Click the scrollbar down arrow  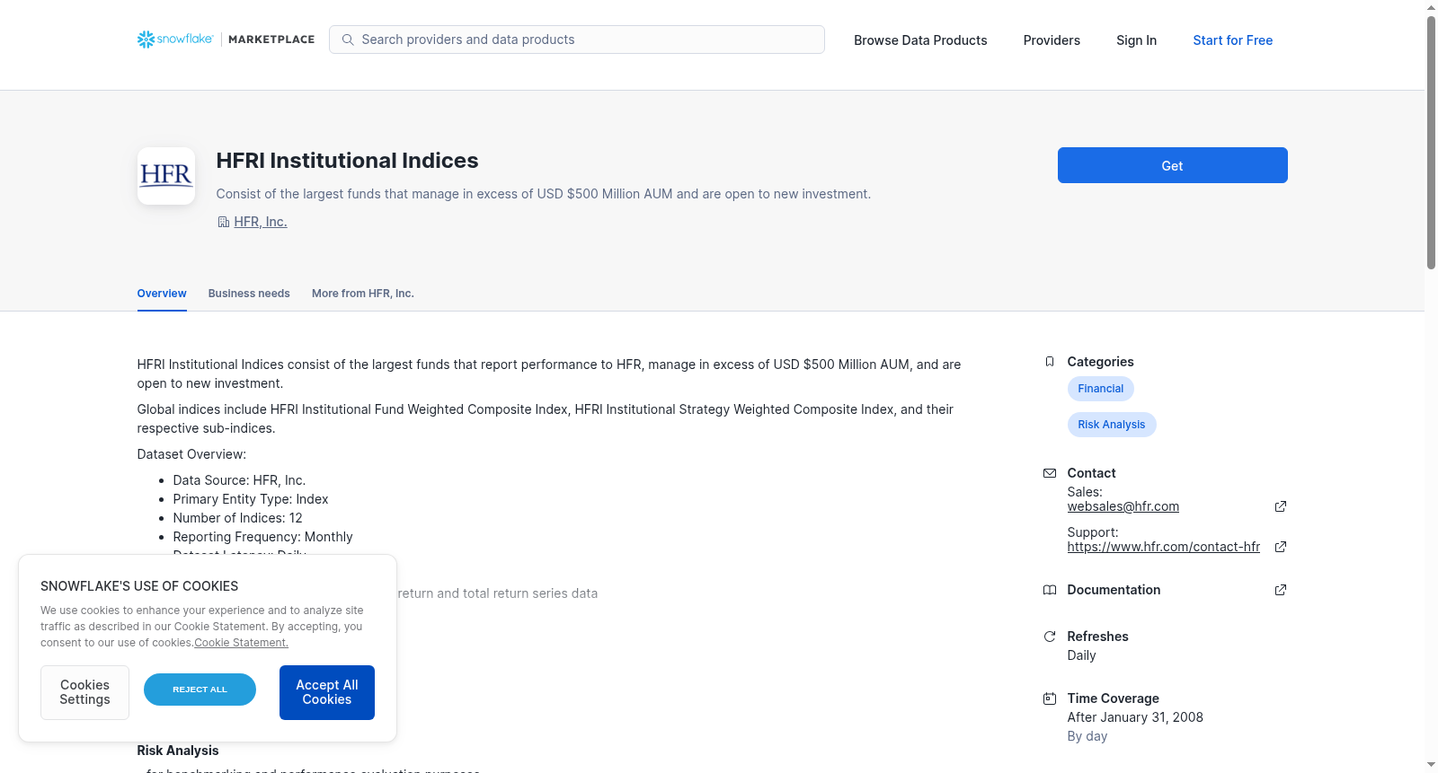[1431, 765]
